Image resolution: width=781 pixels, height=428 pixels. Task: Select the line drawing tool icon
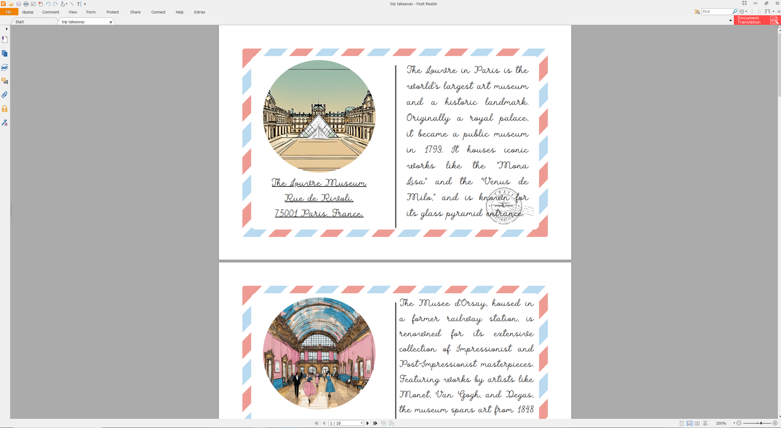click(x=72, y=4)
